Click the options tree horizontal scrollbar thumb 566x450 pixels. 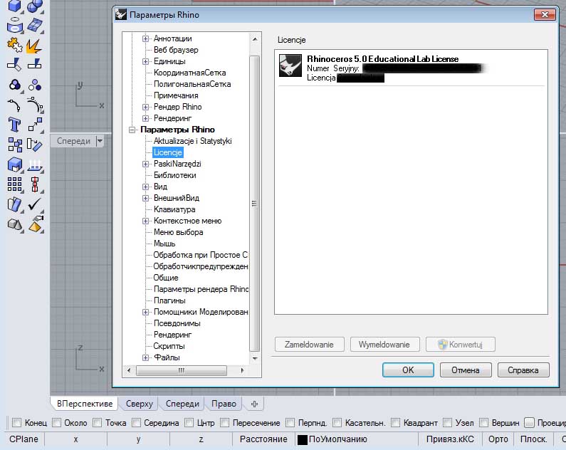pyautogui.click(x=182, y=370)
